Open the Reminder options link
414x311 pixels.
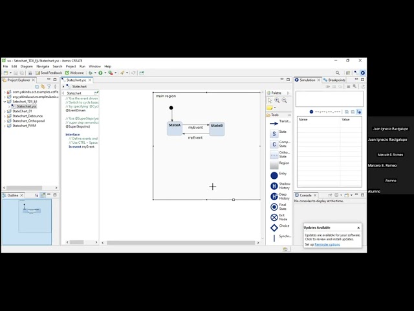coord(327,244)
